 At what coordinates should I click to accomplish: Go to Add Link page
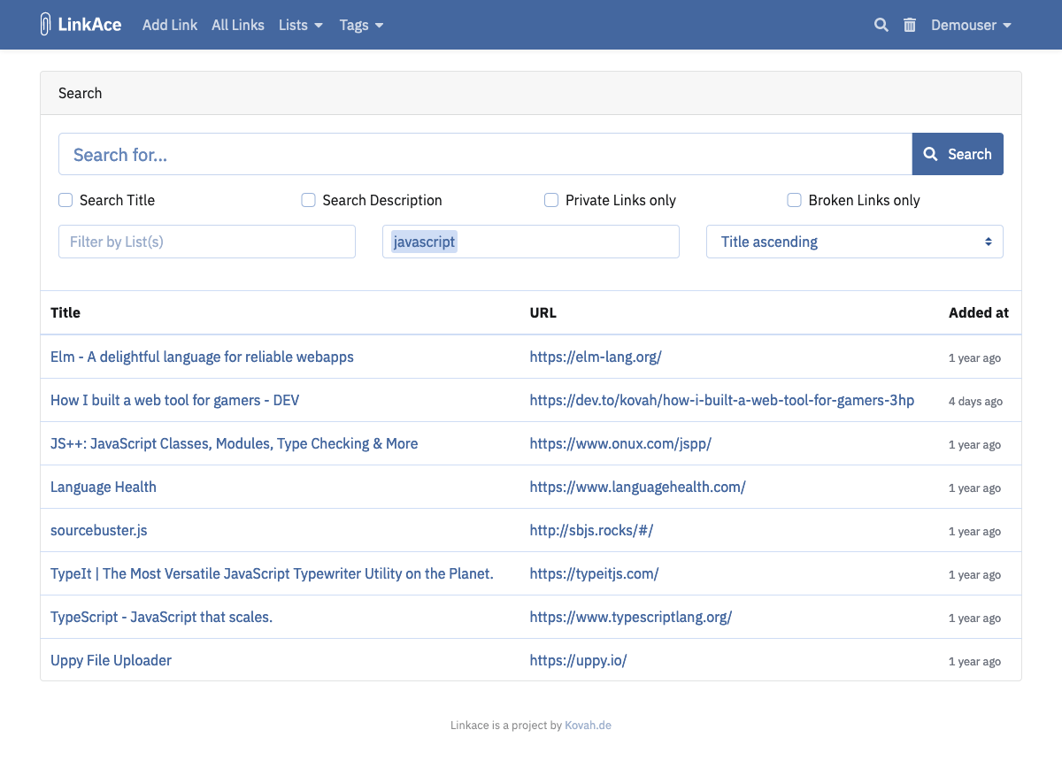coord(170,25)
